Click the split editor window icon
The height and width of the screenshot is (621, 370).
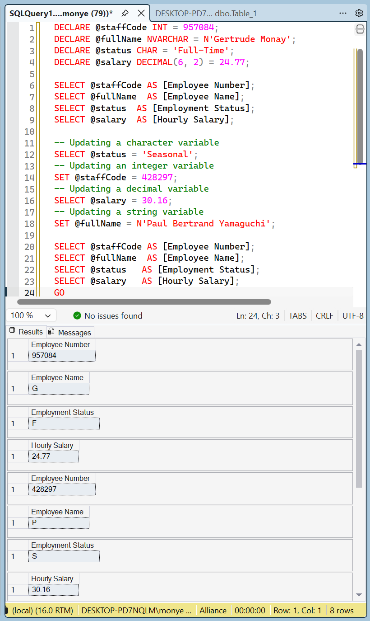point(360,29)
